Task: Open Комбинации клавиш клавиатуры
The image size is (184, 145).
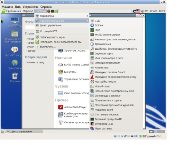Action: coord(73,115)
